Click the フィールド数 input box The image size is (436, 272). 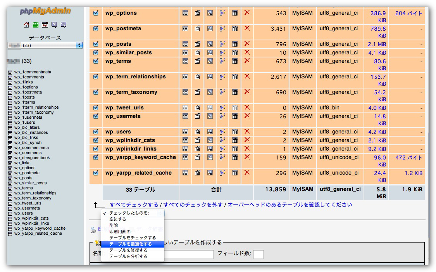point(258,254)
